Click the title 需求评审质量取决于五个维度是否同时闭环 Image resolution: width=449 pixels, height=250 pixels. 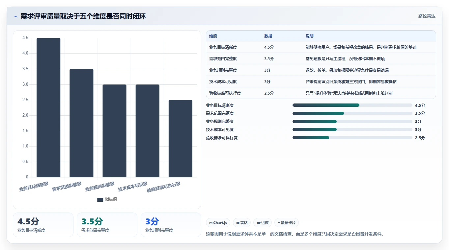83,16
